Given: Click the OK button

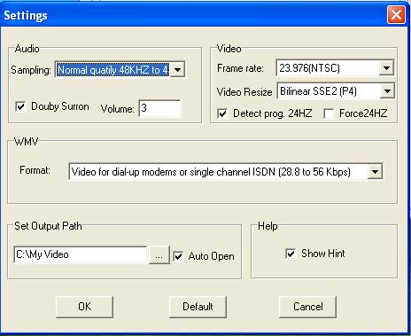Looking at the screenshot, I should (84, 307).
